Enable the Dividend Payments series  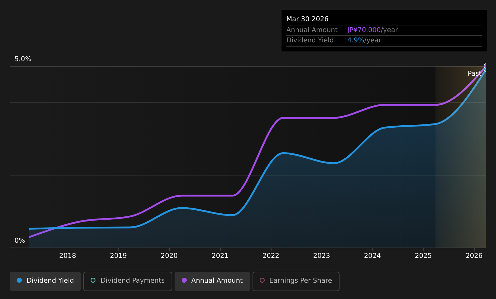tap(128, 281)
